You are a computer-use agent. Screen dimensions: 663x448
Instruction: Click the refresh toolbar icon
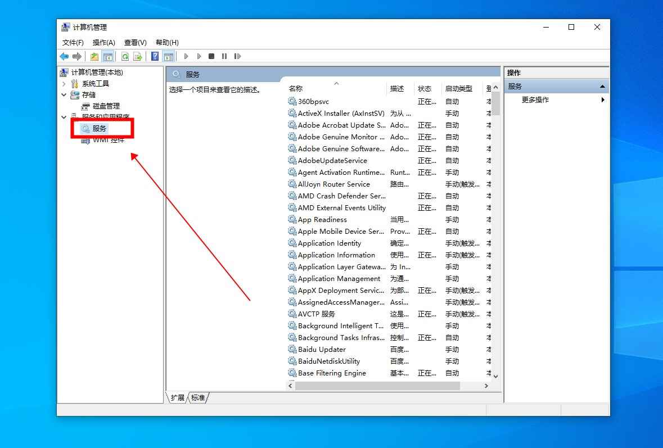pos(125,56)
